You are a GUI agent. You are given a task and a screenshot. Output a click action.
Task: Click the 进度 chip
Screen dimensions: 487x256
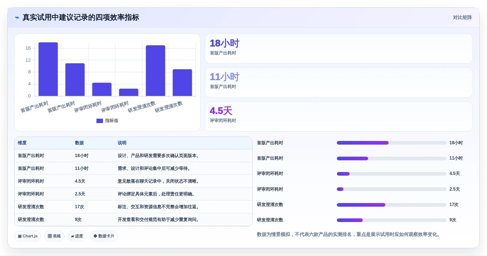77,236
